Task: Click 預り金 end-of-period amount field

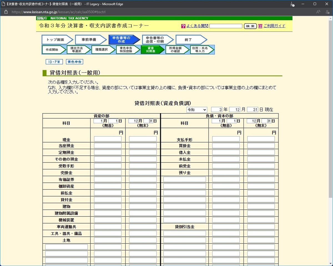Action: 261,173
